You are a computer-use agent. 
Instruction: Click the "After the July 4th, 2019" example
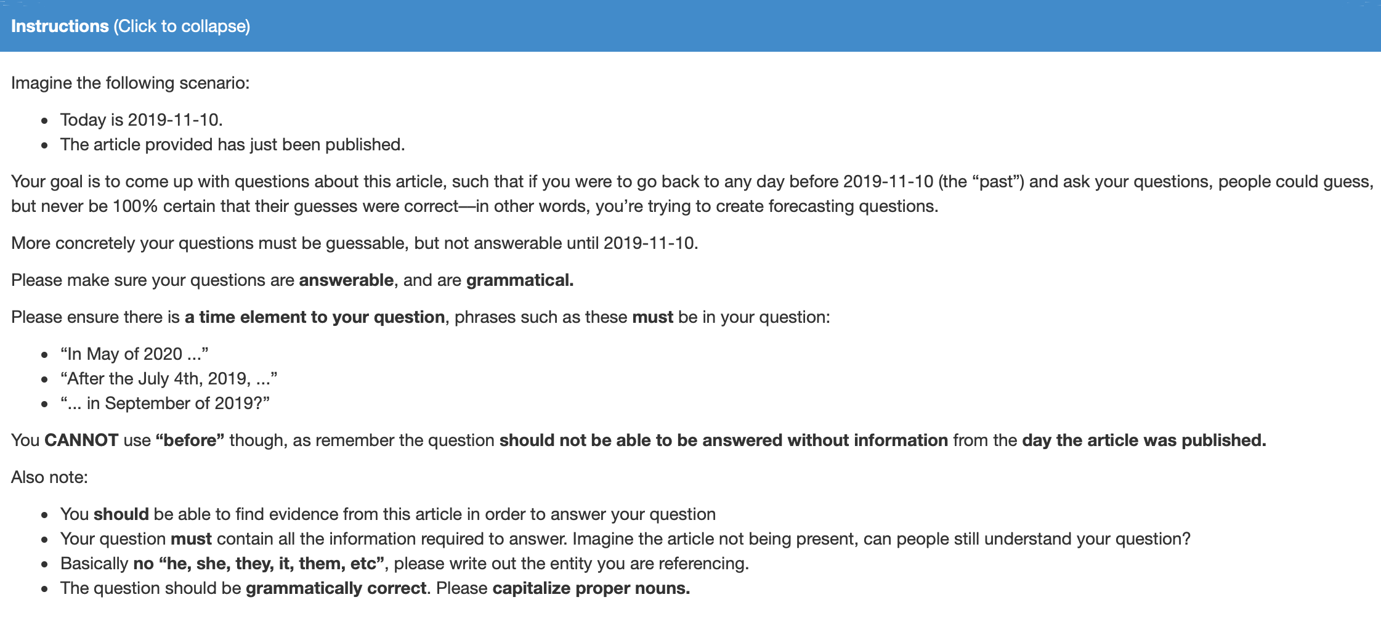point(169,379)
